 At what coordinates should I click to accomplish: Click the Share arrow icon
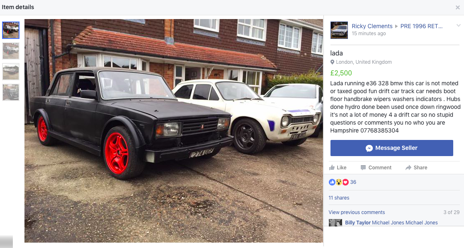point(408,168)
